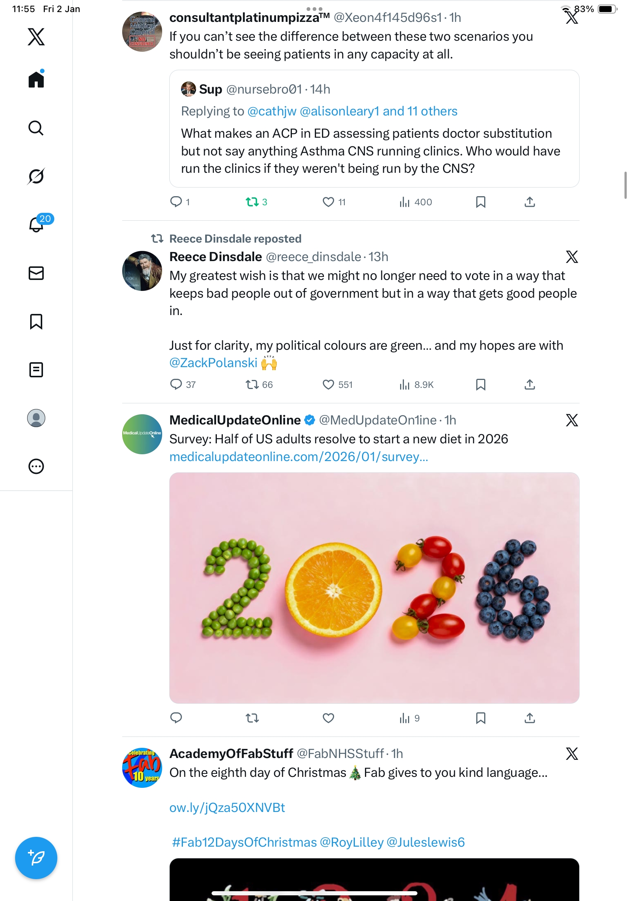Open the medicalupdateonline.com survey link
This screenshot has width=629, height=901.
298,457
